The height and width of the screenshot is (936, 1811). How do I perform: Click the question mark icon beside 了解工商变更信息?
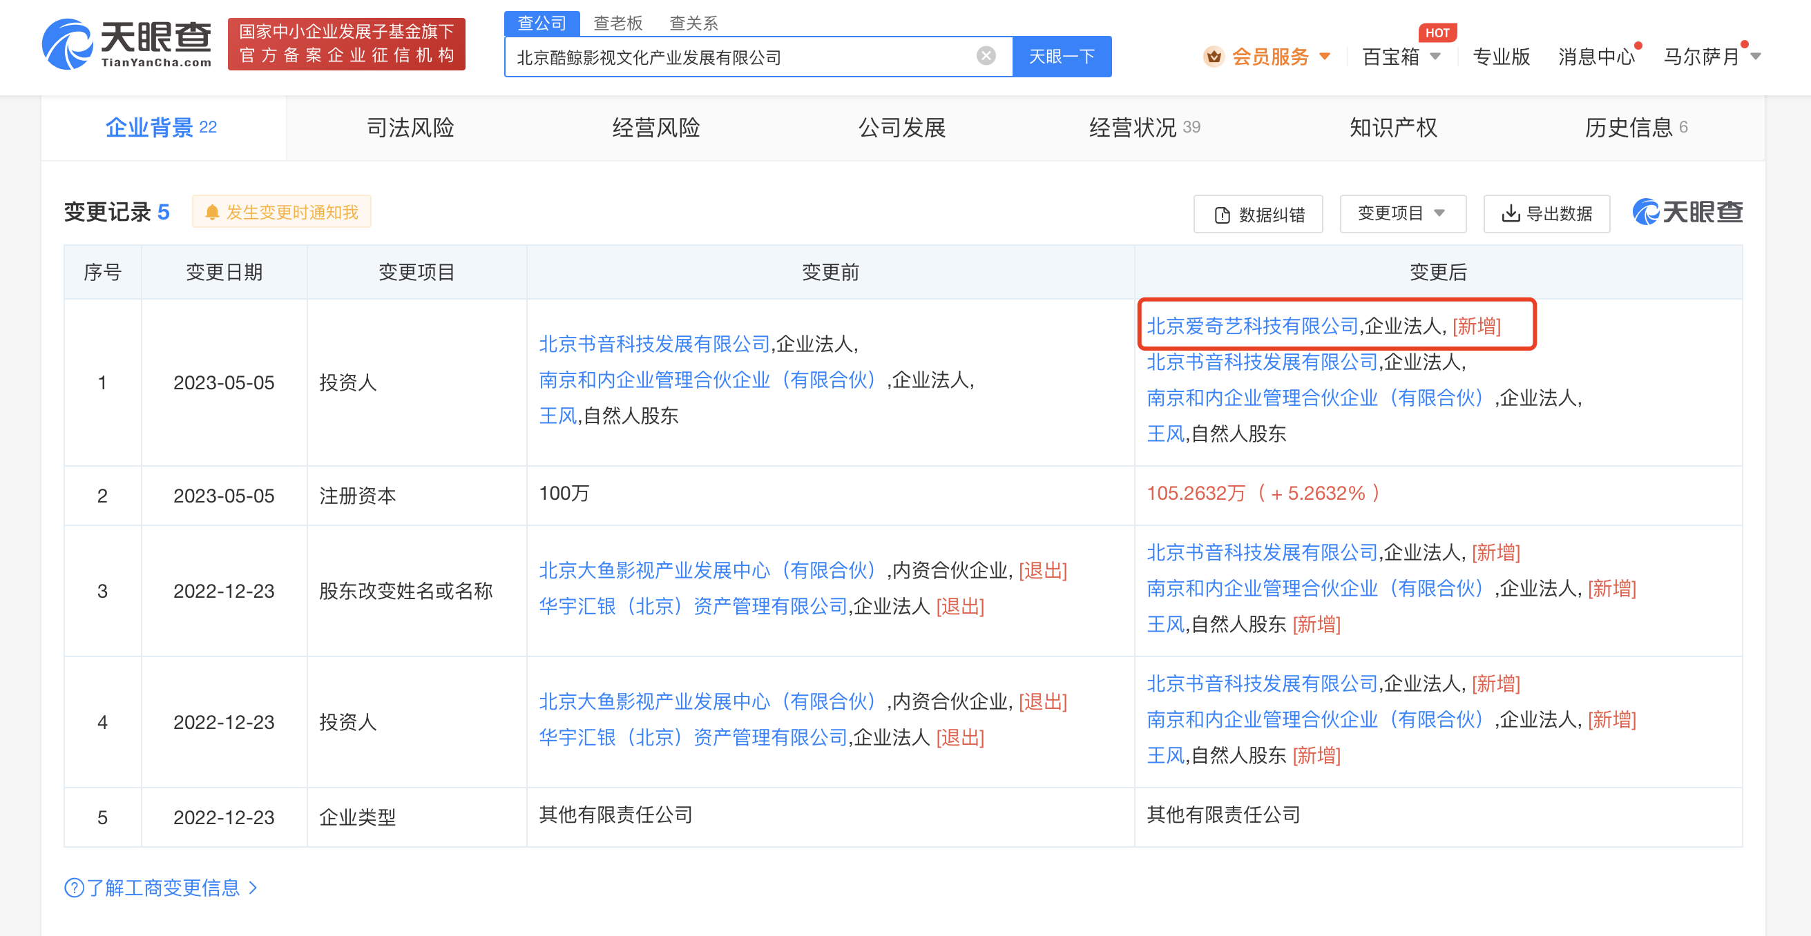74,888
